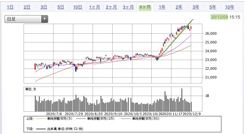This screenshot has width=246, height=134.
Task: Open the 日足 candle interval dropdown
Action: (26, 19)
